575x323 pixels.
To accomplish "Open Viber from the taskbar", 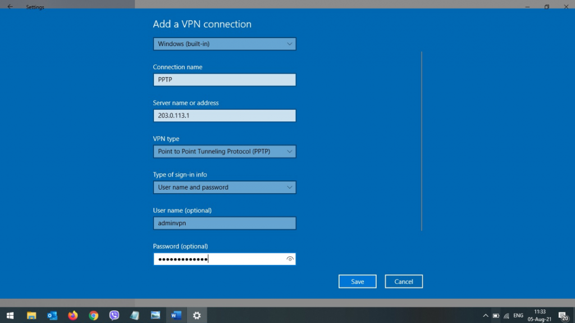I will 115,315.
